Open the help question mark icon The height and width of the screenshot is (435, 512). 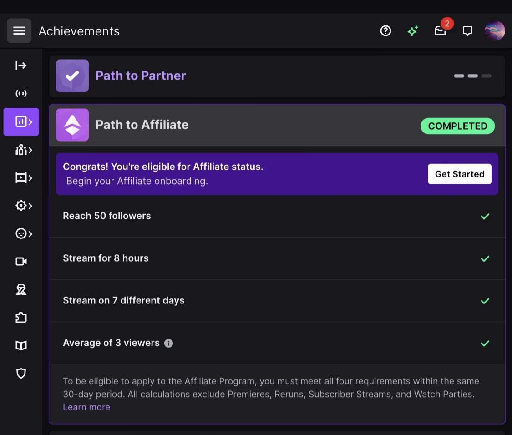385,30
